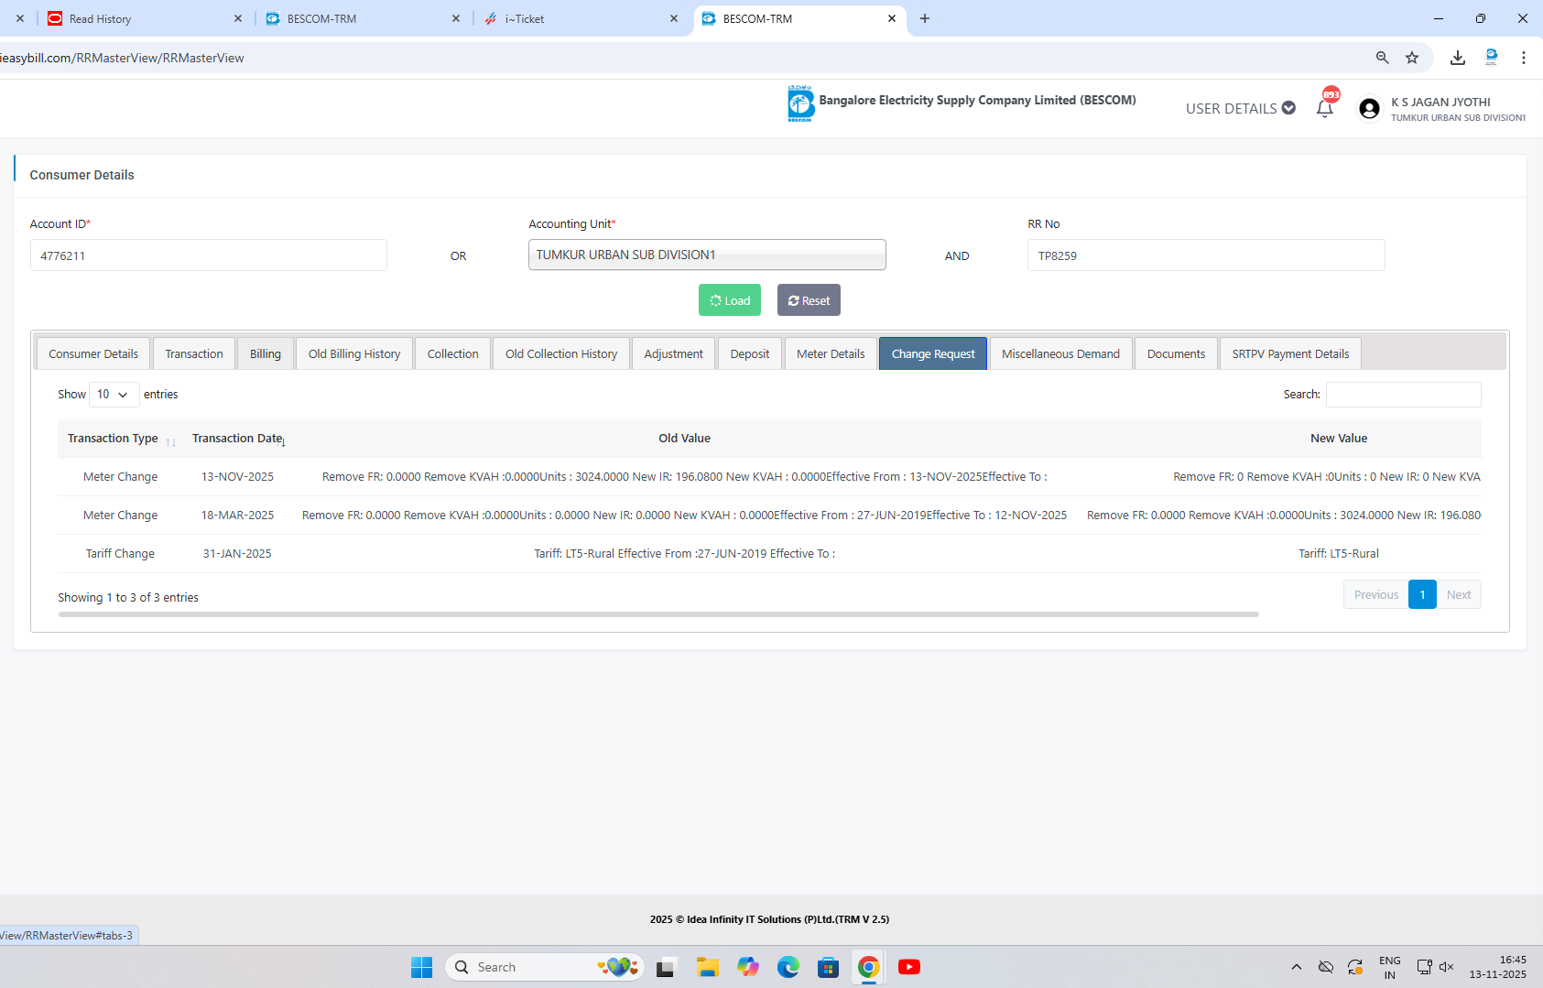Switch to the Meter Details tab
The height and width of the screenshot is (988, 1543).
[x=830, y=354]
